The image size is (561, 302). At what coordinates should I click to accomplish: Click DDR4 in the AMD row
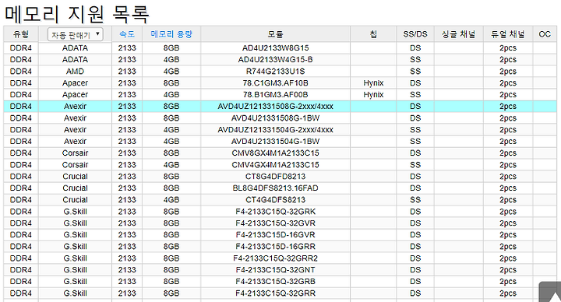point(21,72)
